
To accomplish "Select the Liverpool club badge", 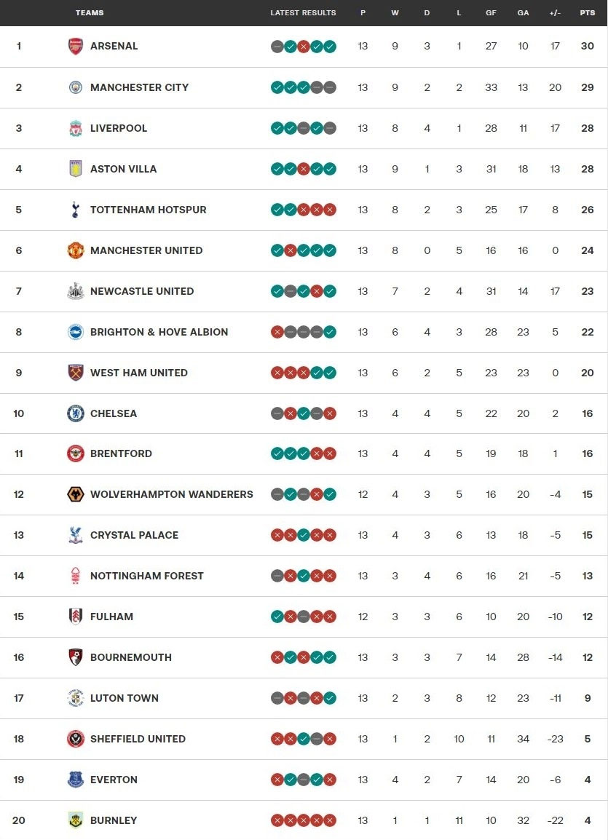I will (x=76, y=128).
